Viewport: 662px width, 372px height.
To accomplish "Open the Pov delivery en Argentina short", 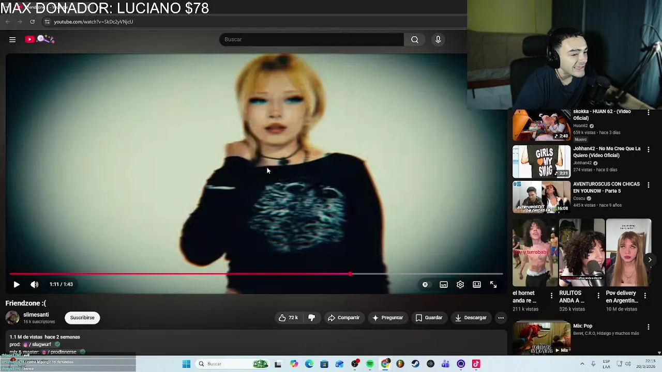I will (x=628, y=253).
